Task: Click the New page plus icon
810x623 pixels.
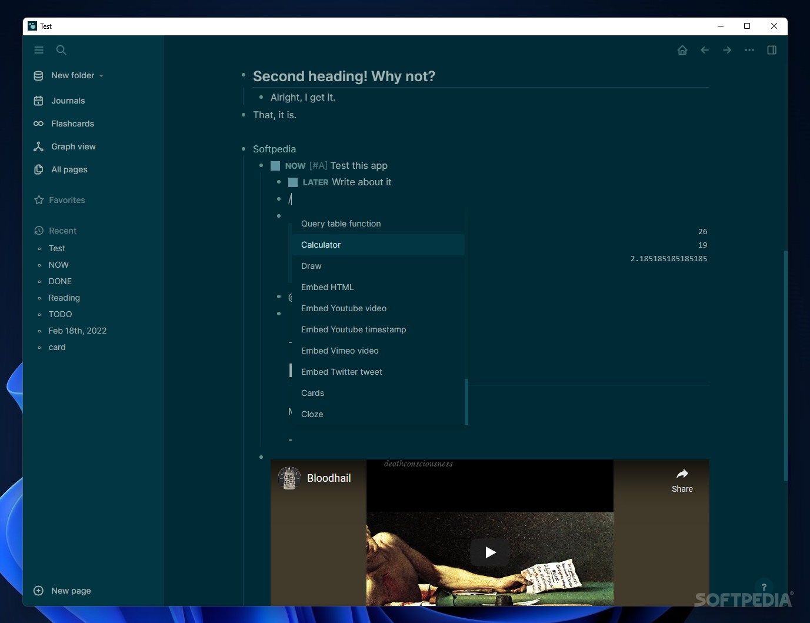Action: [38, 591]
